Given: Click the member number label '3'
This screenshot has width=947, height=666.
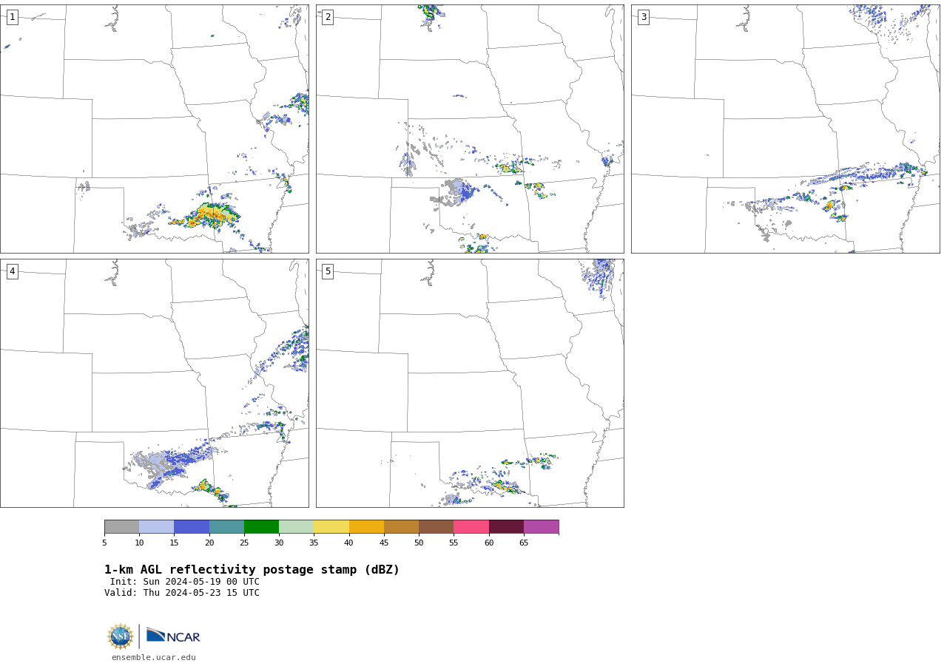Looking at the screenshot, I should [x=643, y=17].
